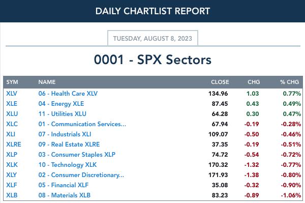305x203 pixels.
Task: Open the 06 - Health Care XLV chart
Action: 68,94
